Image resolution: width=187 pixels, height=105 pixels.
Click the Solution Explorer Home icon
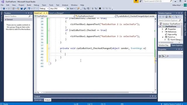(167, 17)
